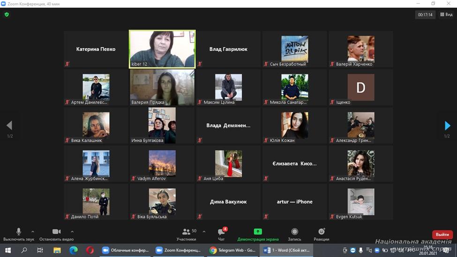
Task: Open audio options arrow next to microphone
Action: coord(33,232)
